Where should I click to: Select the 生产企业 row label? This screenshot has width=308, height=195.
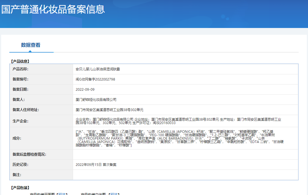click(x=20, y=121)
